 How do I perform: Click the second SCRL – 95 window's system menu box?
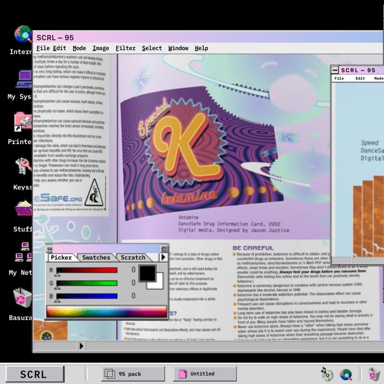(x=335, y=70)
